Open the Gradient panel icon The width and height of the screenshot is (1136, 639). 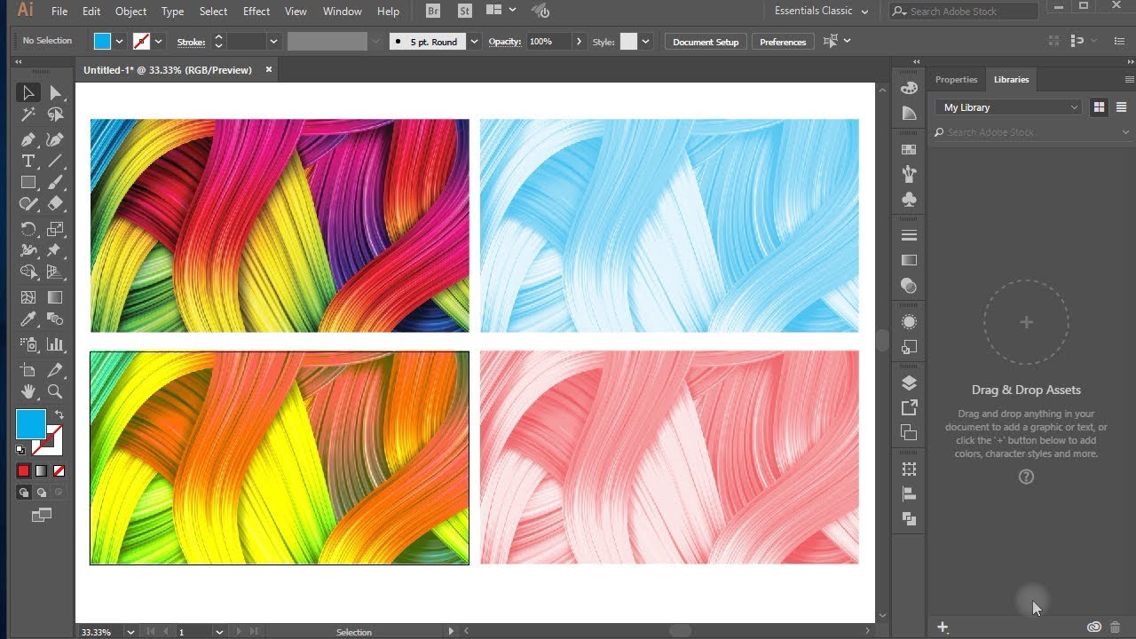(x=908, y=260)
